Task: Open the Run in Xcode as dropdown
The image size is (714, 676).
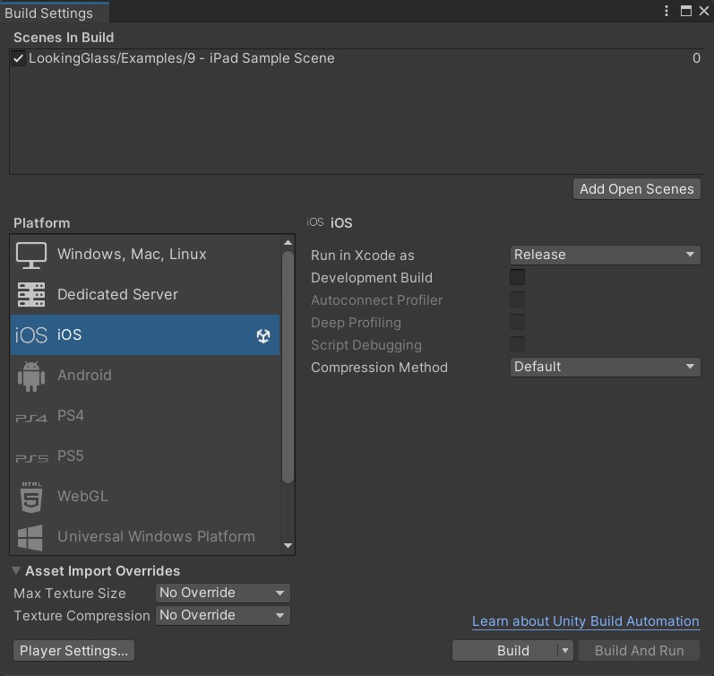Action: [605, 255]
